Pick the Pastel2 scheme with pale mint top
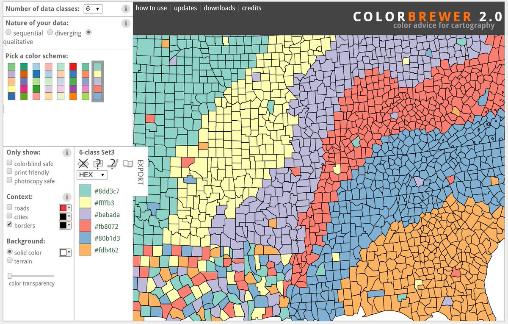 (x=61, y=81)
